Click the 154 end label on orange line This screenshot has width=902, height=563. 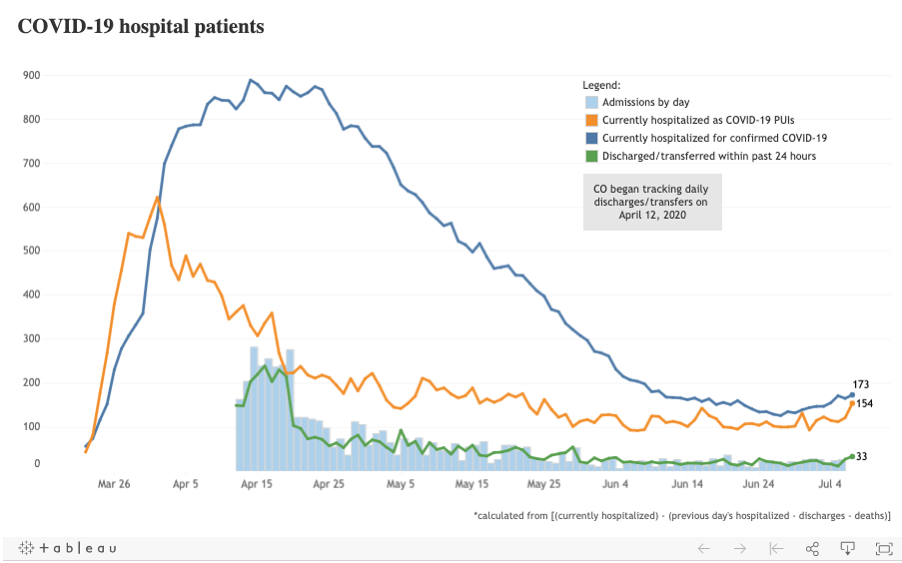(865, 402)
